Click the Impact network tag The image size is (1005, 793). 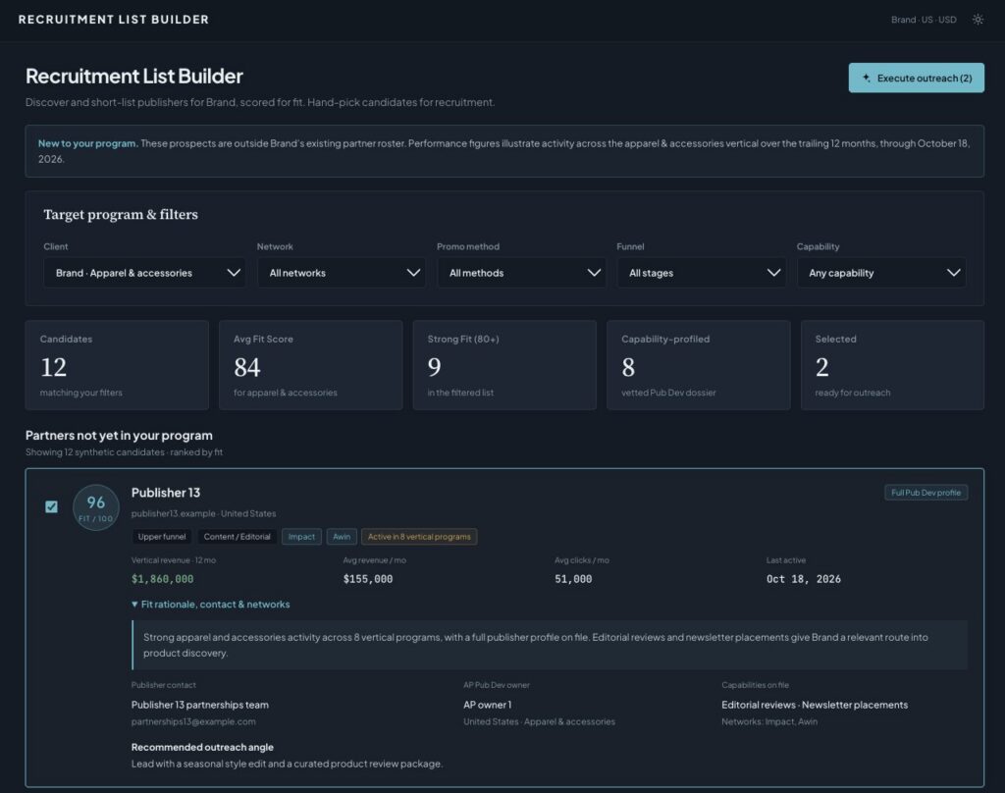tap(301, 537)
